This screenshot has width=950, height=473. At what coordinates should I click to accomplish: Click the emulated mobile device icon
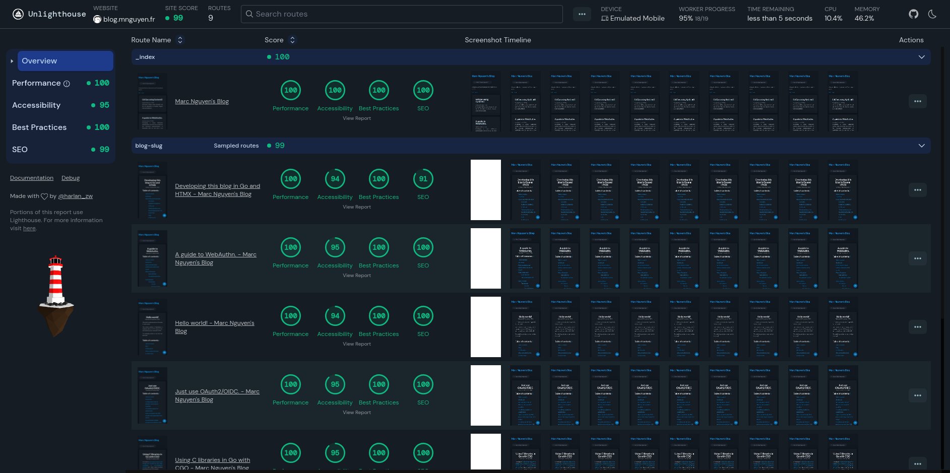coord(605,19)
